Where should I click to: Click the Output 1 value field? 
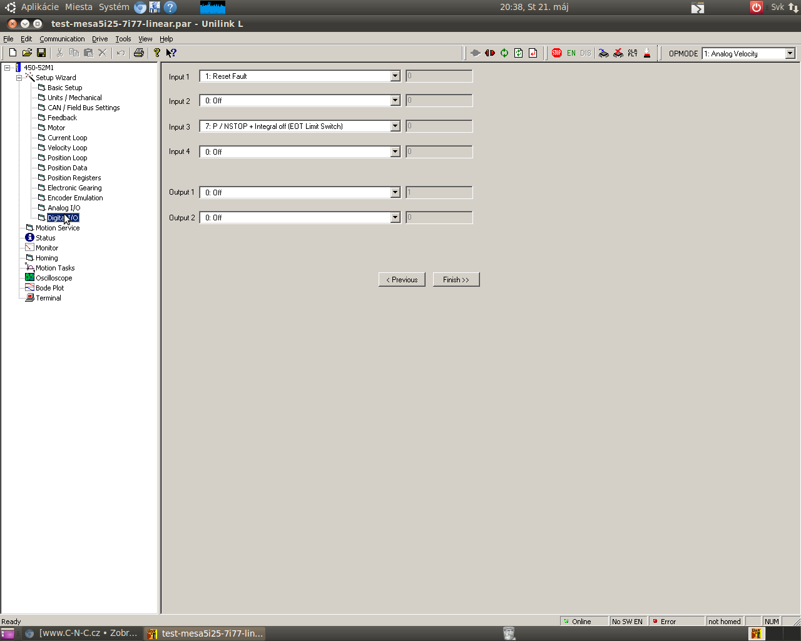coord(439,193)
